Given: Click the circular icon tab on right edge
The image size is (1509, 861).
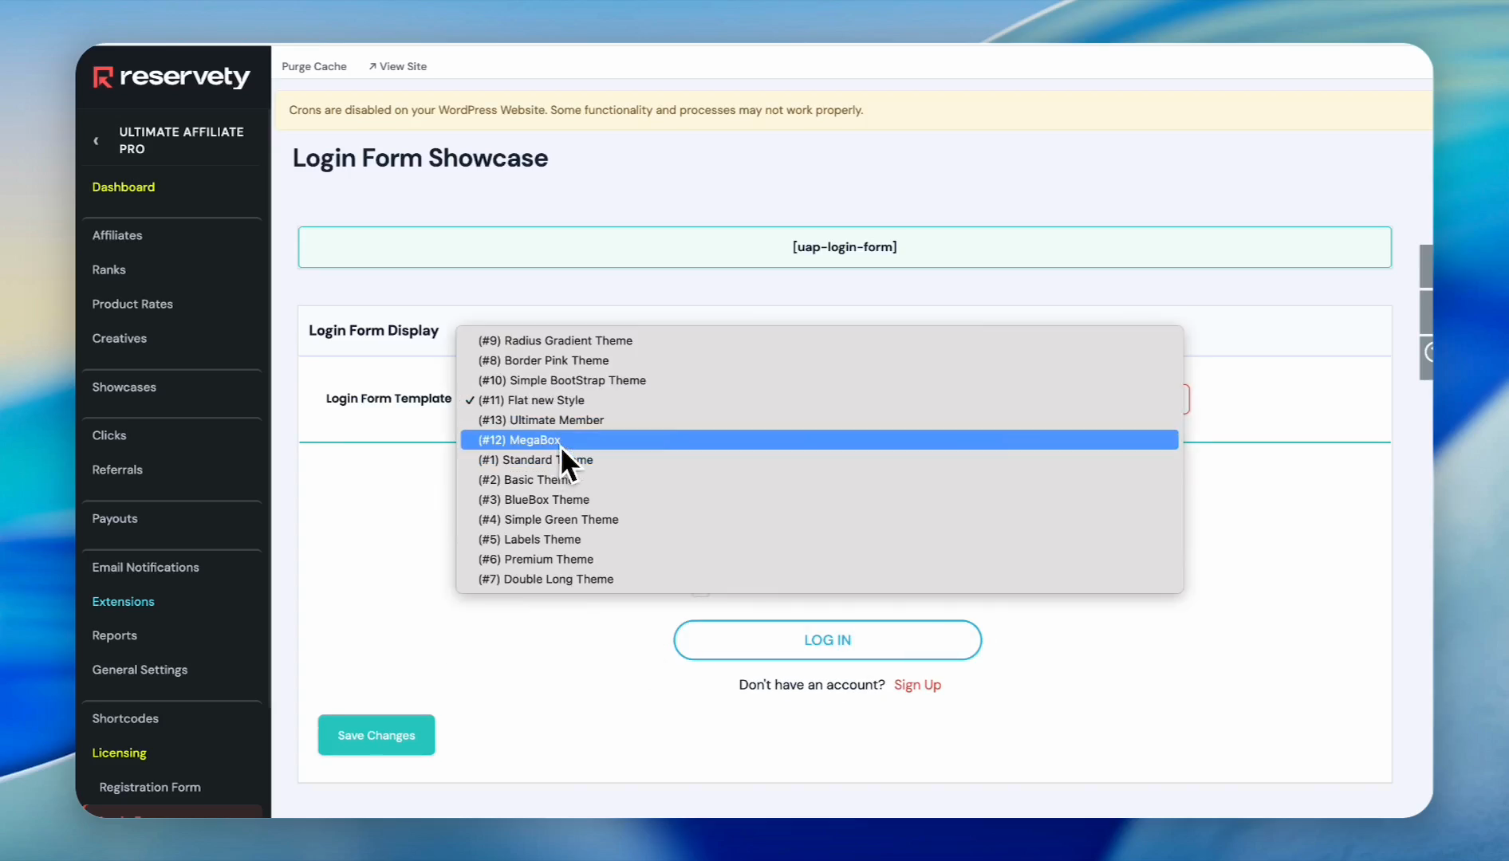Looking at the screenshot, I should 1428,352.
